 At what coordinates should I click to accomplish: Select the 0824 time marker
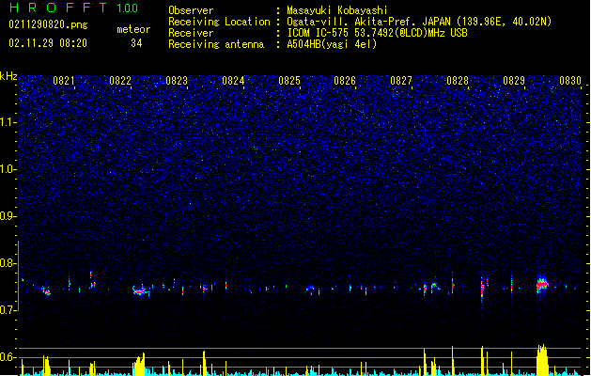233,81
